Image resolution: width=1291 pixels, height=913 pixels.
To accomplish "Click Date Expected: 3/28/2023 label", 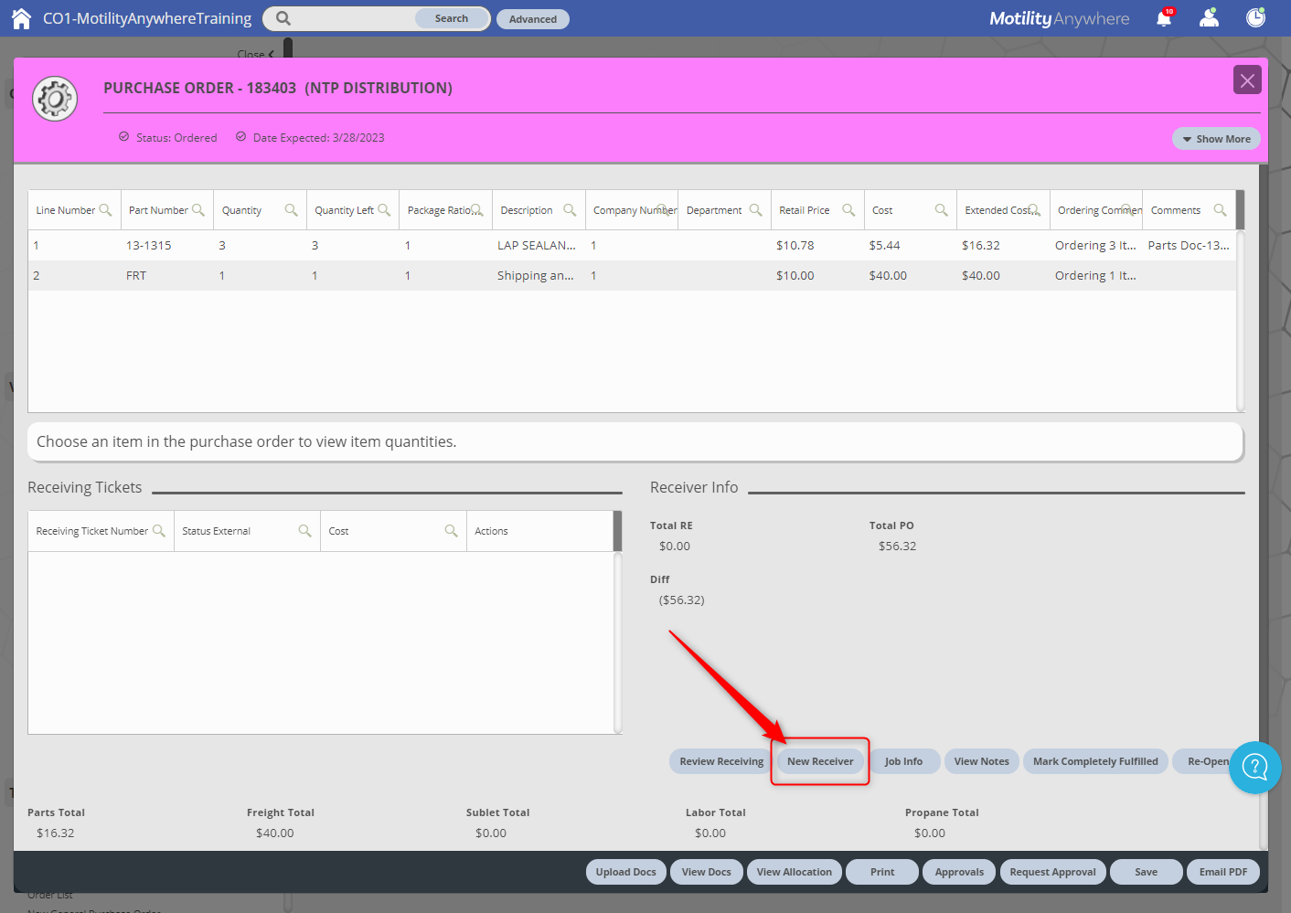I will pyautogui.click(x=318, y=138).
